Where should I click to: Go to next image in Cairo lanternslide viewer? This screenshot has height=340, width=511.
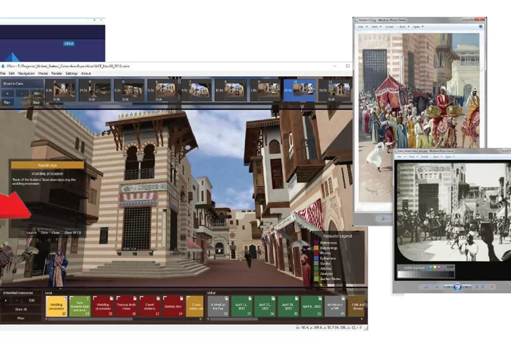[466, 287]
